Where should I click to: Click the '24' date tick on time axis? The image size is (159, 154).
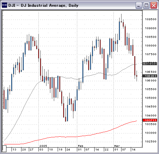68,150
